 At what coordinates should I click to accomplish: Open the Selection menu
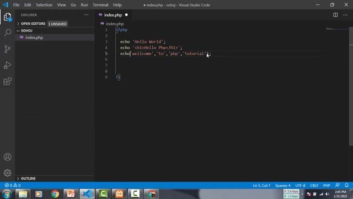[44, 5]
